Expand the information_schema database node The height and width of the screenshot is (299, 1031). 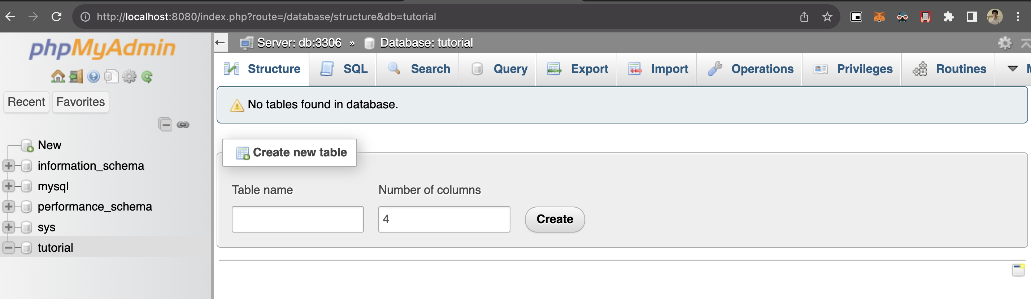point(8,166)
